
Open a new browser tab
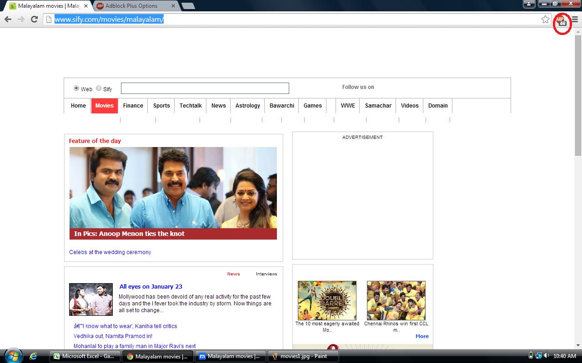[188, 6]
